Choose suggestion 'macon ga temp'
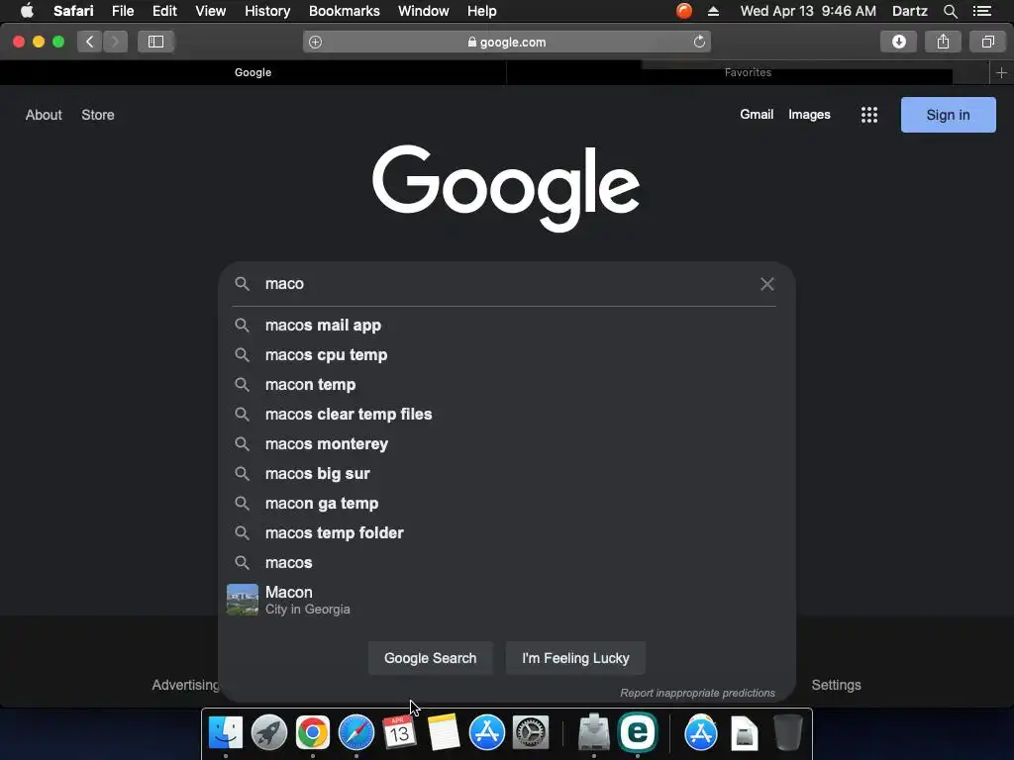 507,504
